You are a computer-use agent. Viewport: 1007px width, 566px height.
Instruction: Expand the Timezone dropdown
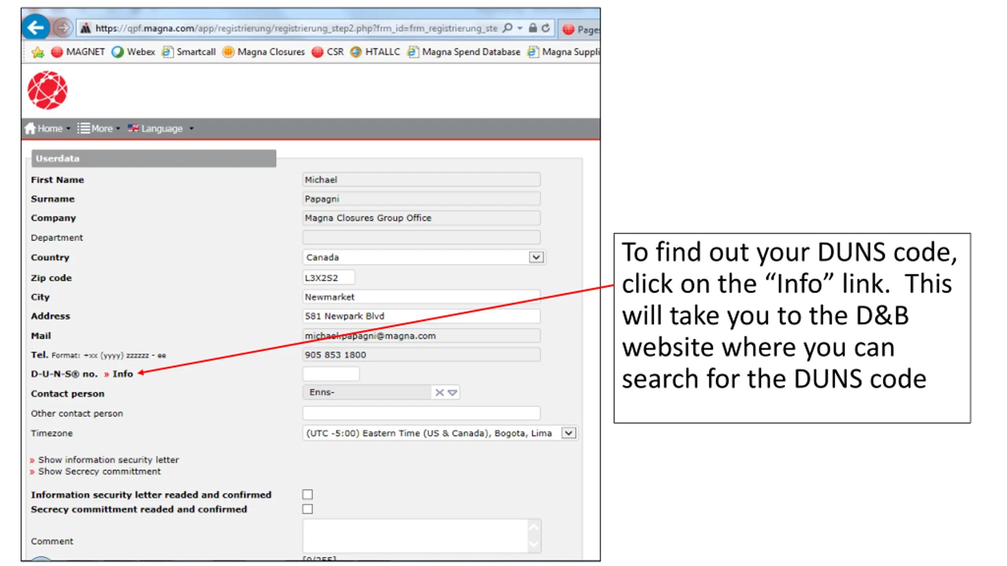pos(568,433)
